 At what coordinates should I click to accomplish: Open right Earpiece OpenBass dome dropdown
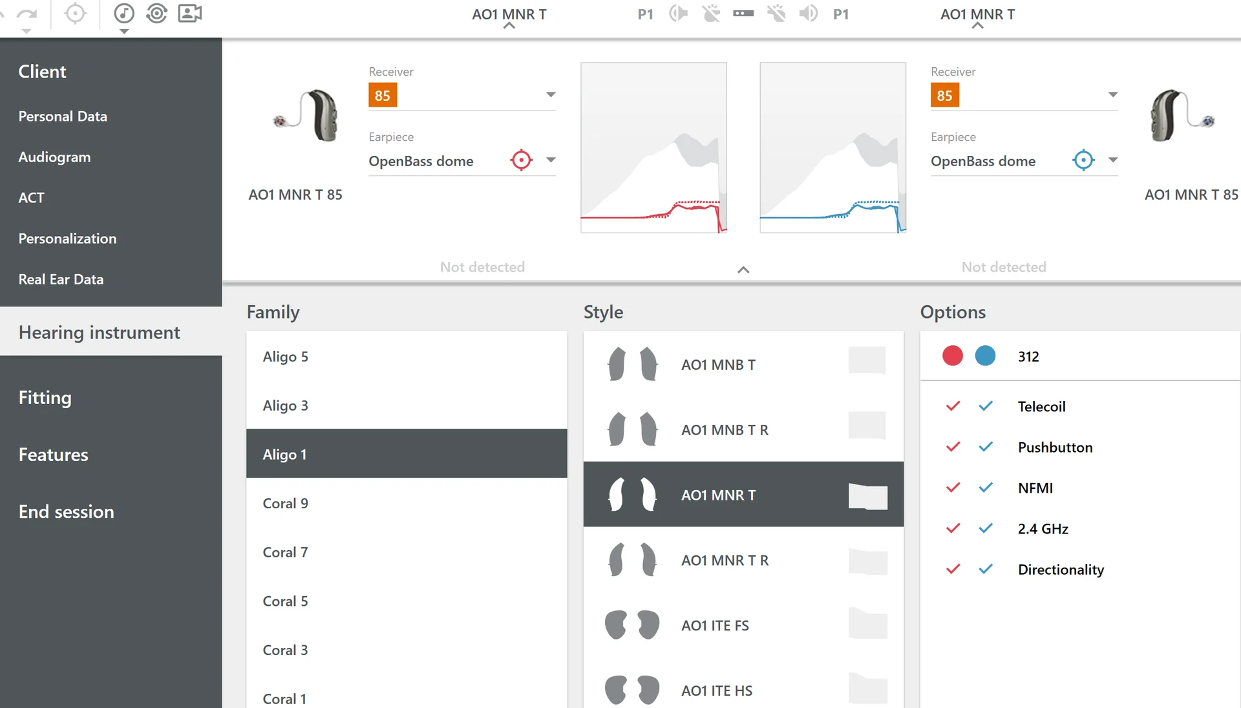tap(1113, 160)
